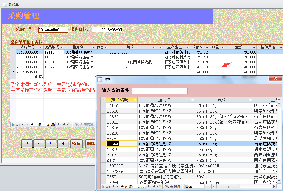283x191 pixels.
Task: Click the new-row asterisk selector in the subform
Action: (13, 72)
